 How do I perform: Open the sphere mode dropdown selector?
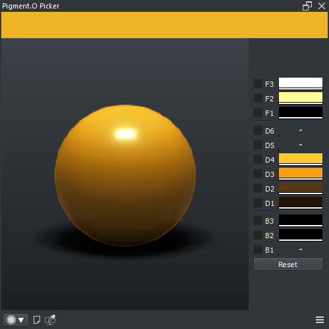[x=16, y=320]
